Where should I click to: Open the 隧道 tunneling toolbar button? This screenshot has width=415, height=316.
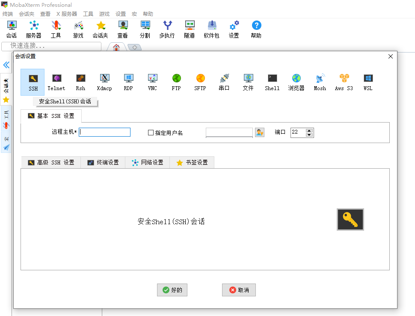pos(189,29)
